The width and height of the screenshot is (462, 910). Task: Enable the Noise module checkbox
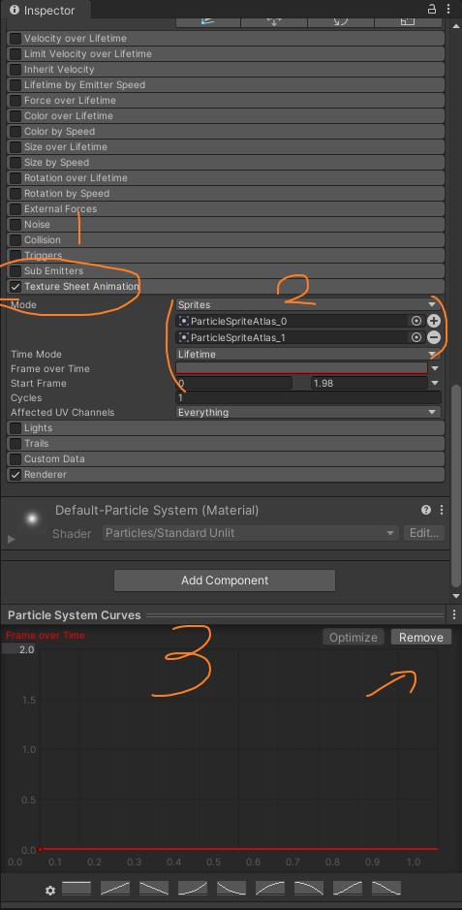[15, 225]
